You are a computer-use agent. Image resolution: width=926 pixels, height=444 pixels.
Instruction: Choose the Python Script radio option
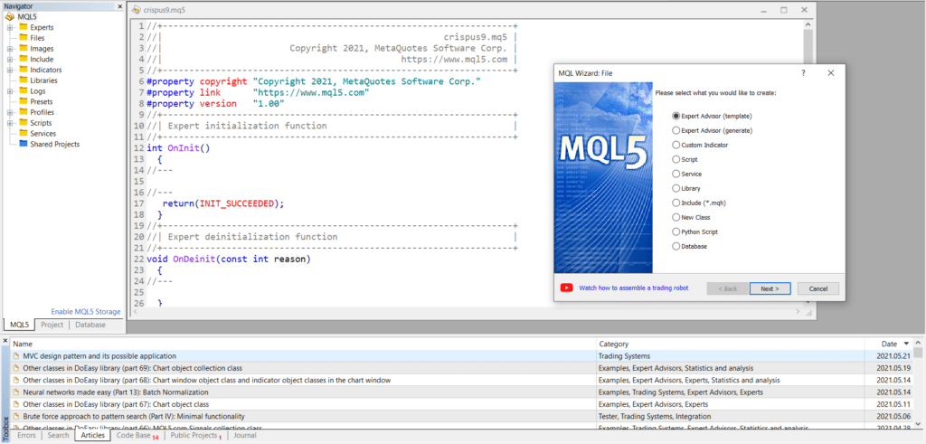click(x=676, y=231)
